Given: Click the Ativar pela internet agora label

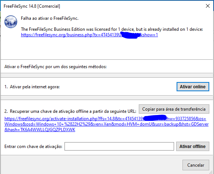Looking at the screenshot, I should 32,87.
